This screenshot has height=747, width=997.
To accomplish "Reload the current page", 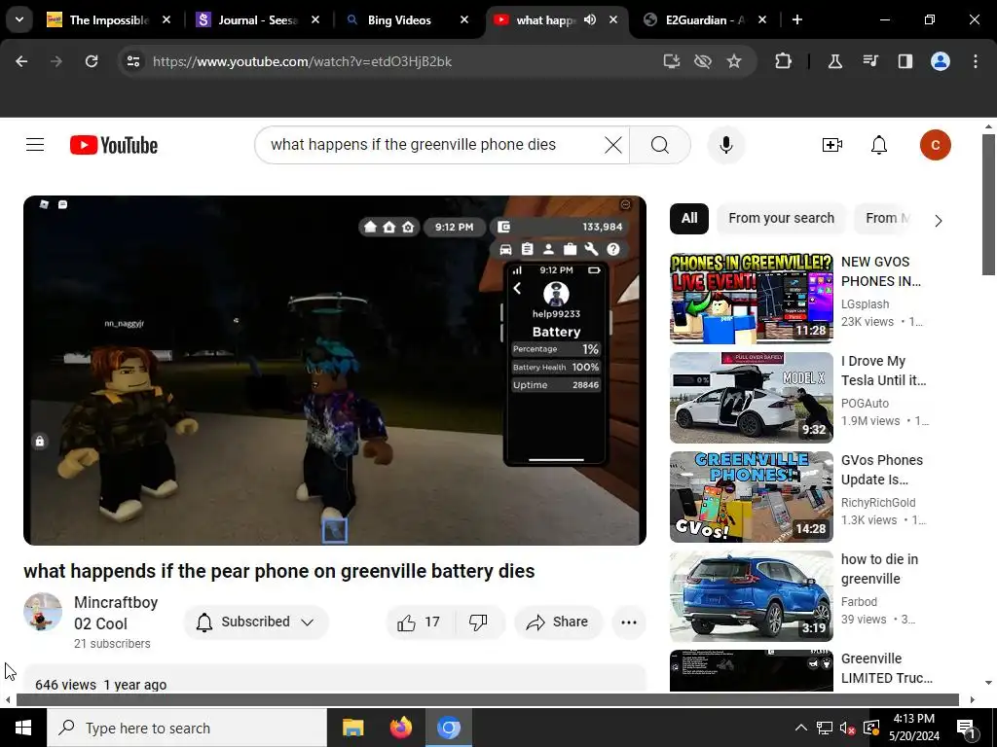I will (x=92, y=61).
